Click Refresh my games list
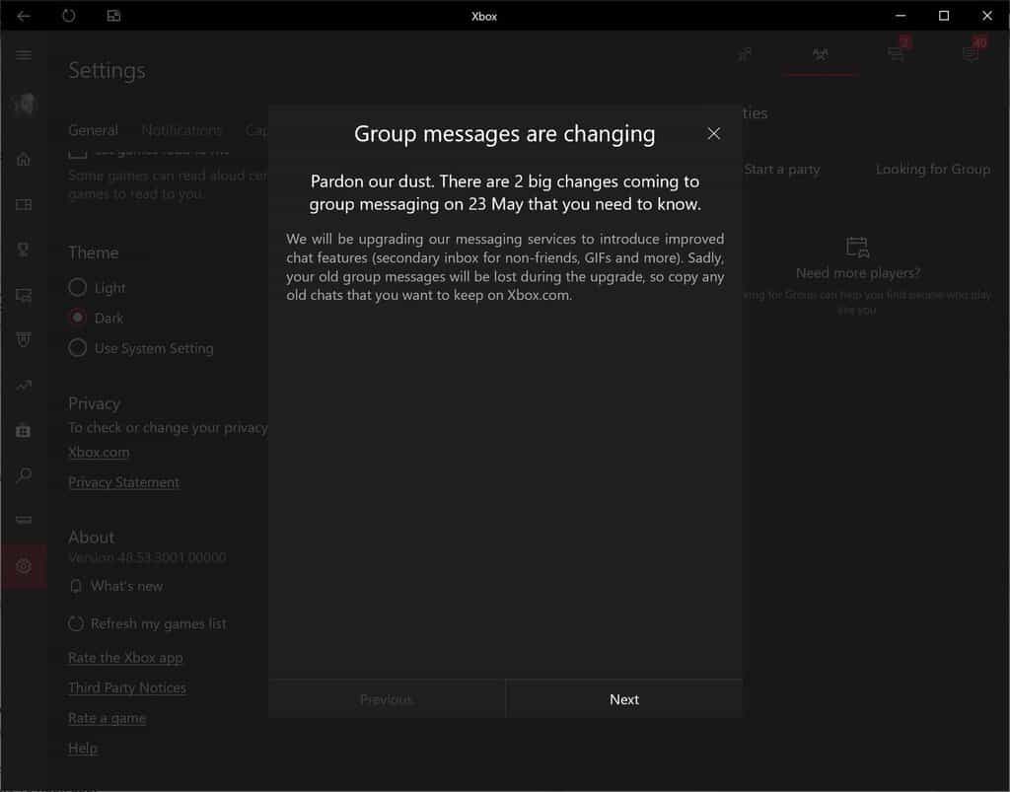This screenshot has width=1010, height=792. [148, 623]
